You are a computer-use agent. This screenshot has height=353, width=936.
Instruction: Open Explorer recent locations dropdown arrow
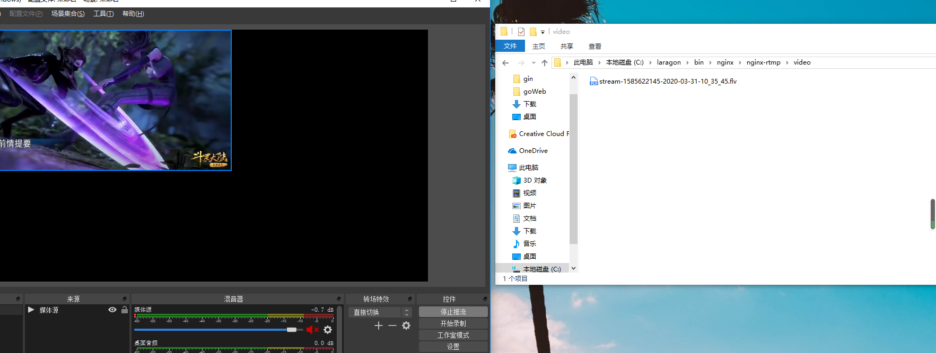[x=533, y=62]
